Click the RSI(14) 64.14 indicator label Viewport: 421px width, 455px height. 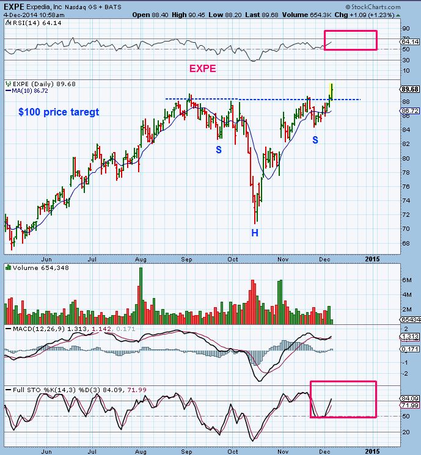click(37, 23)
